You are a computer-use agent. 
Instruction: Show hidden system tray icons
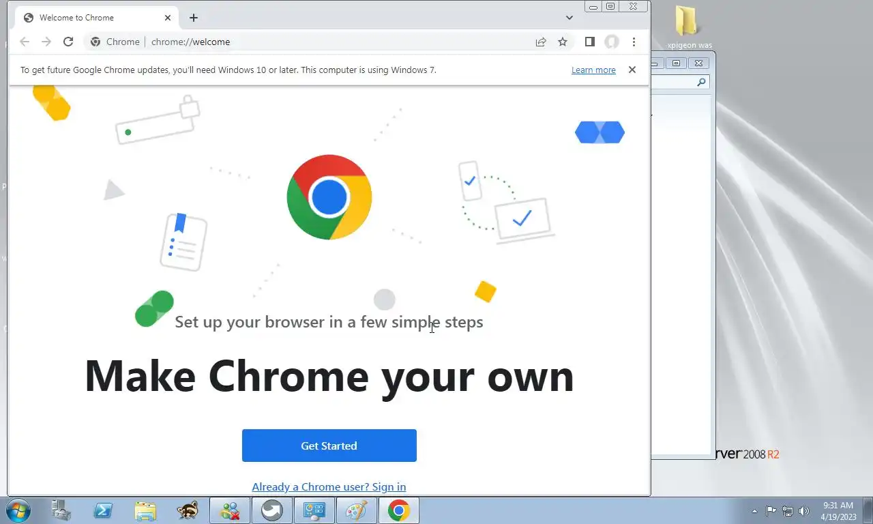coord(755,510)
